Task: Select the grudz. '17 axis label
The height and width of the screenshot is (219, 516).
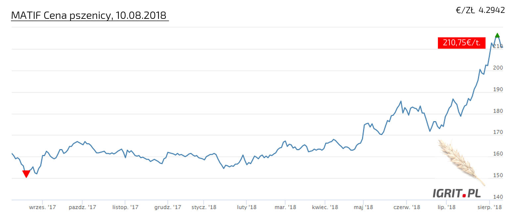Action: (168, 207)
